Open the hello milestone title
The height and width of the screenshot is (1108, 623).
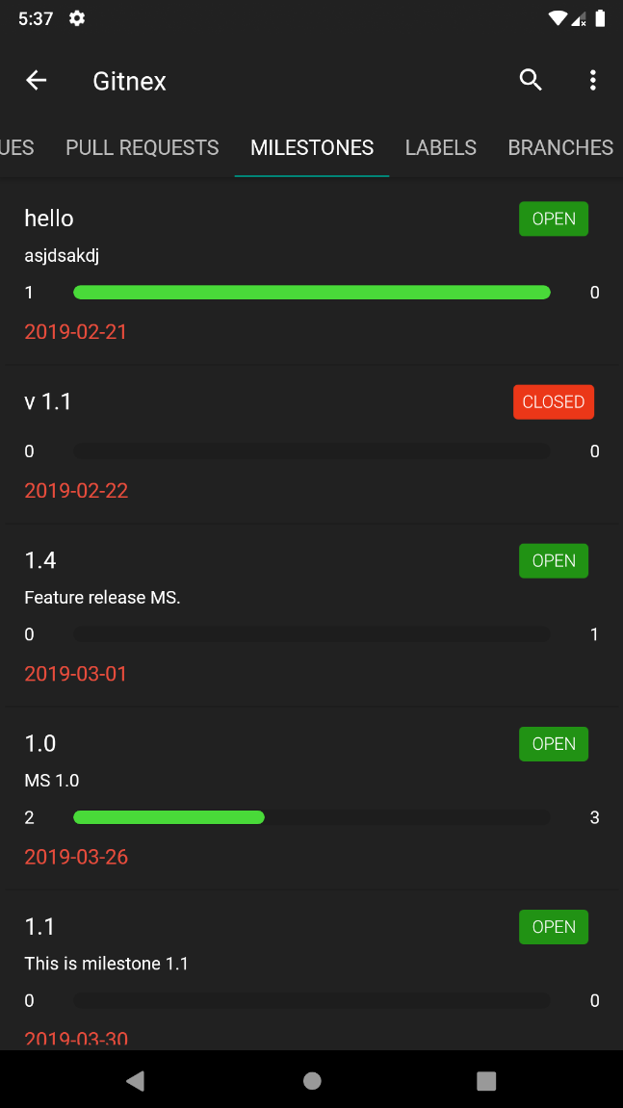click(x=49, y=219)
